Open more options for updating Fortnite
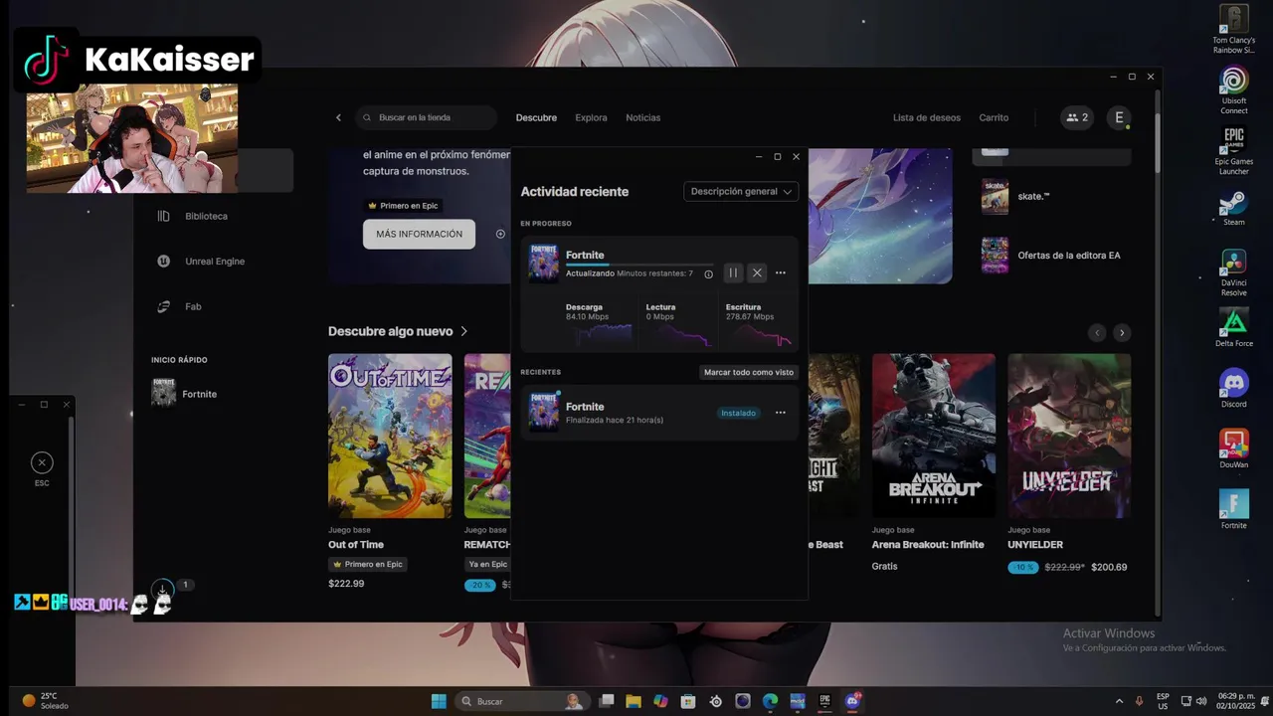The width and height of the screenshot is (1273, 716). tap(781, 272)
